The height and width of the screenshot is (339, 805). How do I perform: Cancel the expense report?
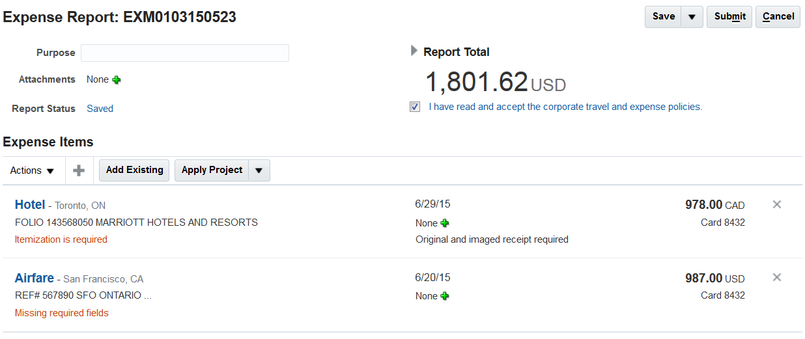(x=778, y=17)
